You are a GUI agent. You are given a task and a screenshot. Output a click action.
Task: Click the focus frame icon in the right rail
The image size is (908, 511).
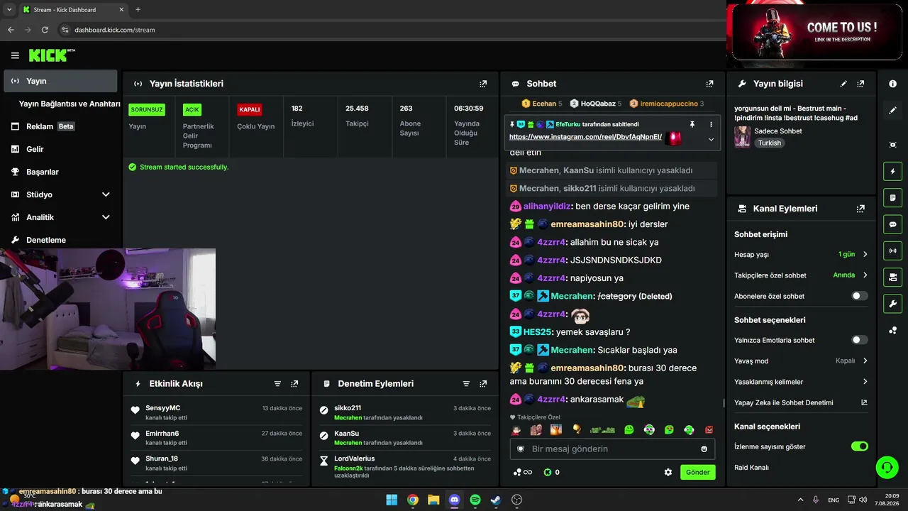coord(892,145)
